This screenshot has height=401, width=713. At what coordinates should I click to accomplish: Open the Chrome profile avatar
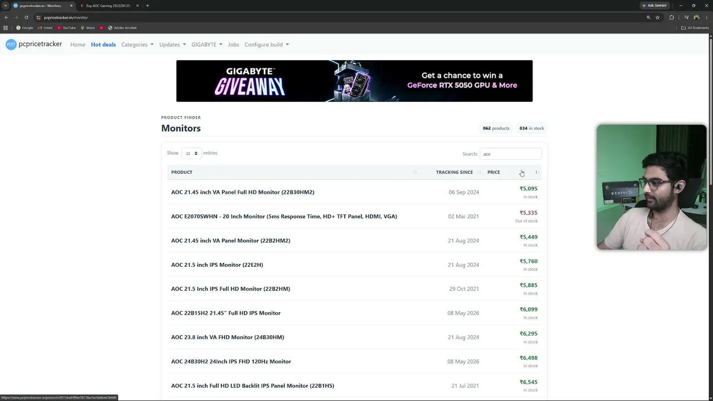pos(696,17)
